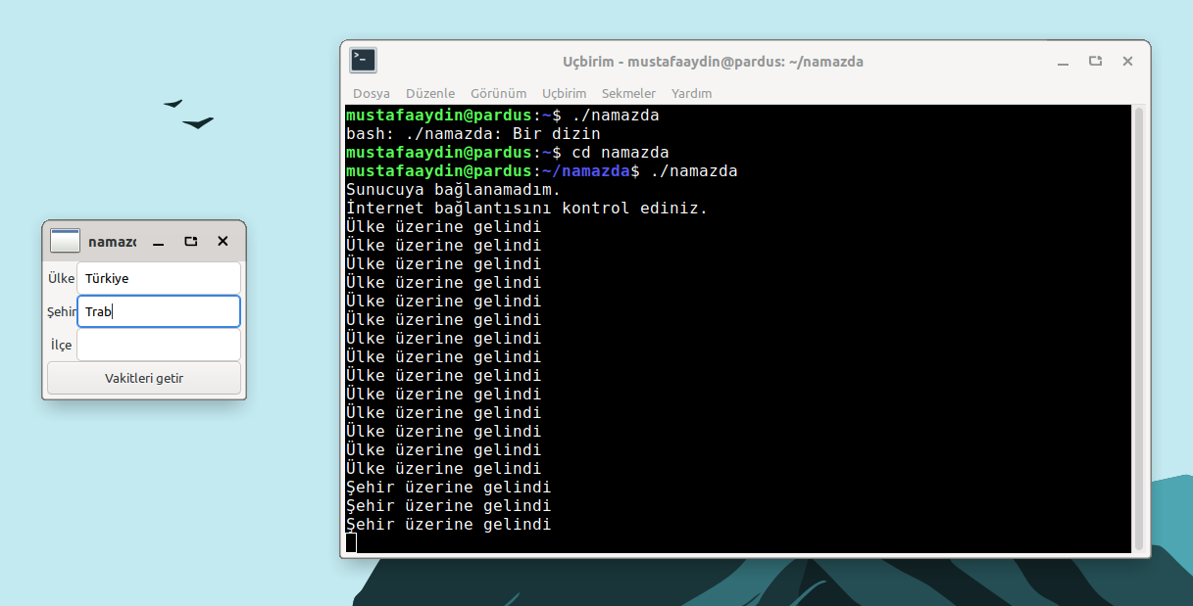Click the namazda window icon
This screenshot has width=1193, height=606.
pos(65,241)
